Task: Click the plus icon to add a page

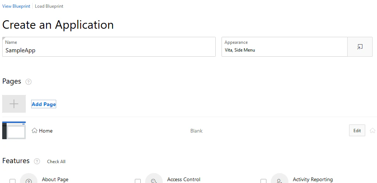Action: pos(14,104)
